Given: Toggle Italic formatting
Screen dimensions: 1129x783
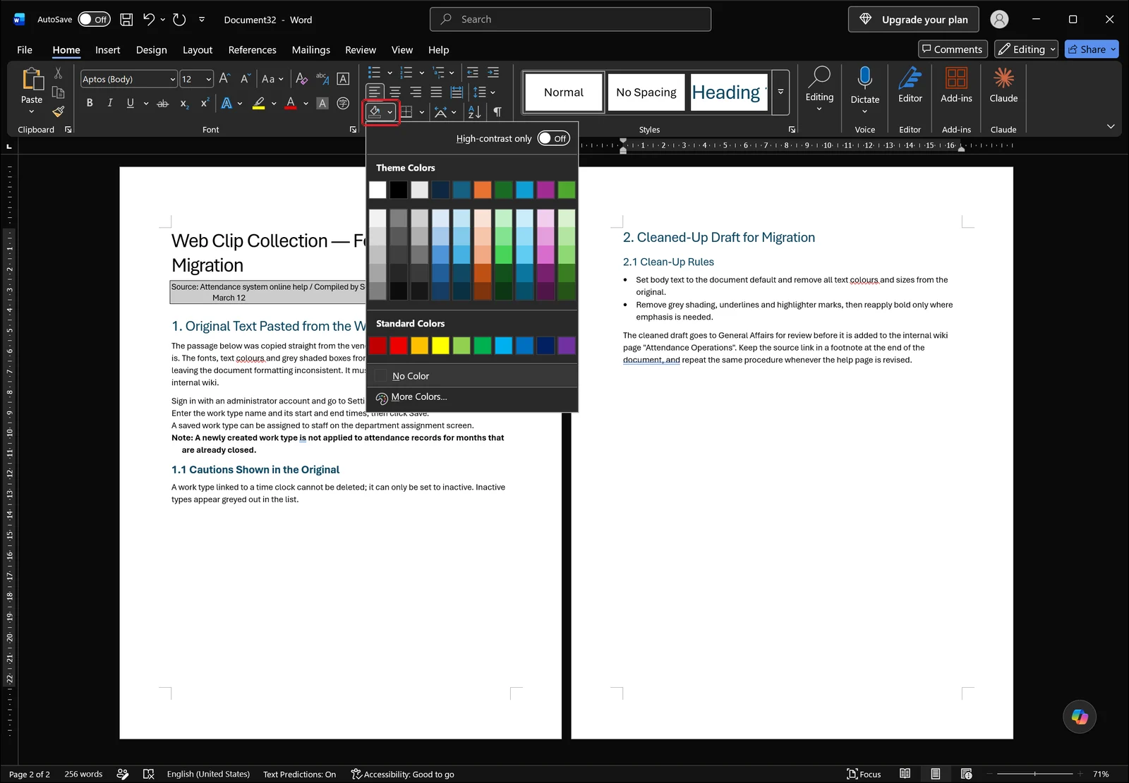Looking at the screenshot, I should 110,103.
